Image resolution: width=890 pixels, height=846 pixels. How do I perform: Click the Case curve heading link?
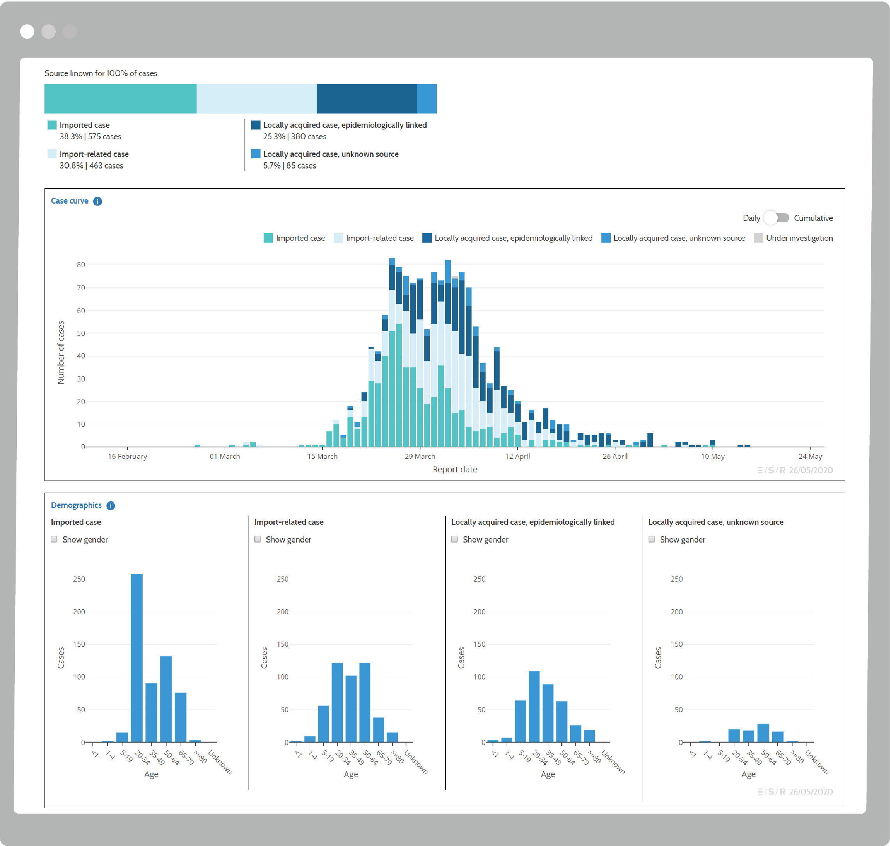[69, 201]
